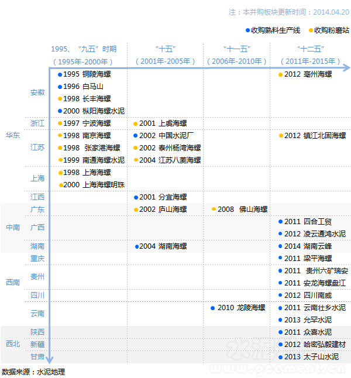Select the 2012 亳州海螺 entry
The width and height of the screenshot is (351, 378).
click(x=305, y=74)
